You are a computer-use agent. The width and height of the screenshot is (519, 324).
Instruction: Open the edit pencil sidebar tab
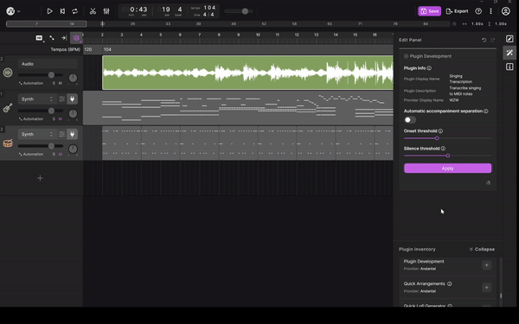[509, 39]
